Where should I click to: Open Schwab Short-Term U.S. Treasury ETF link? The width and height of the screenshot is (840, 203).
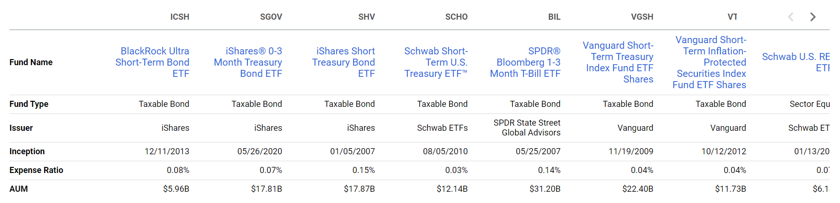click(436, 62)
